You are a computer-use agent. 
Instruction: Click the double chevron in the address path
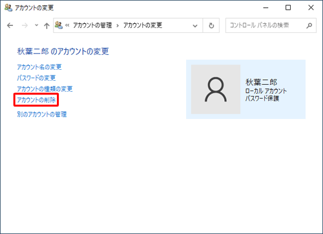coord(67,25)
